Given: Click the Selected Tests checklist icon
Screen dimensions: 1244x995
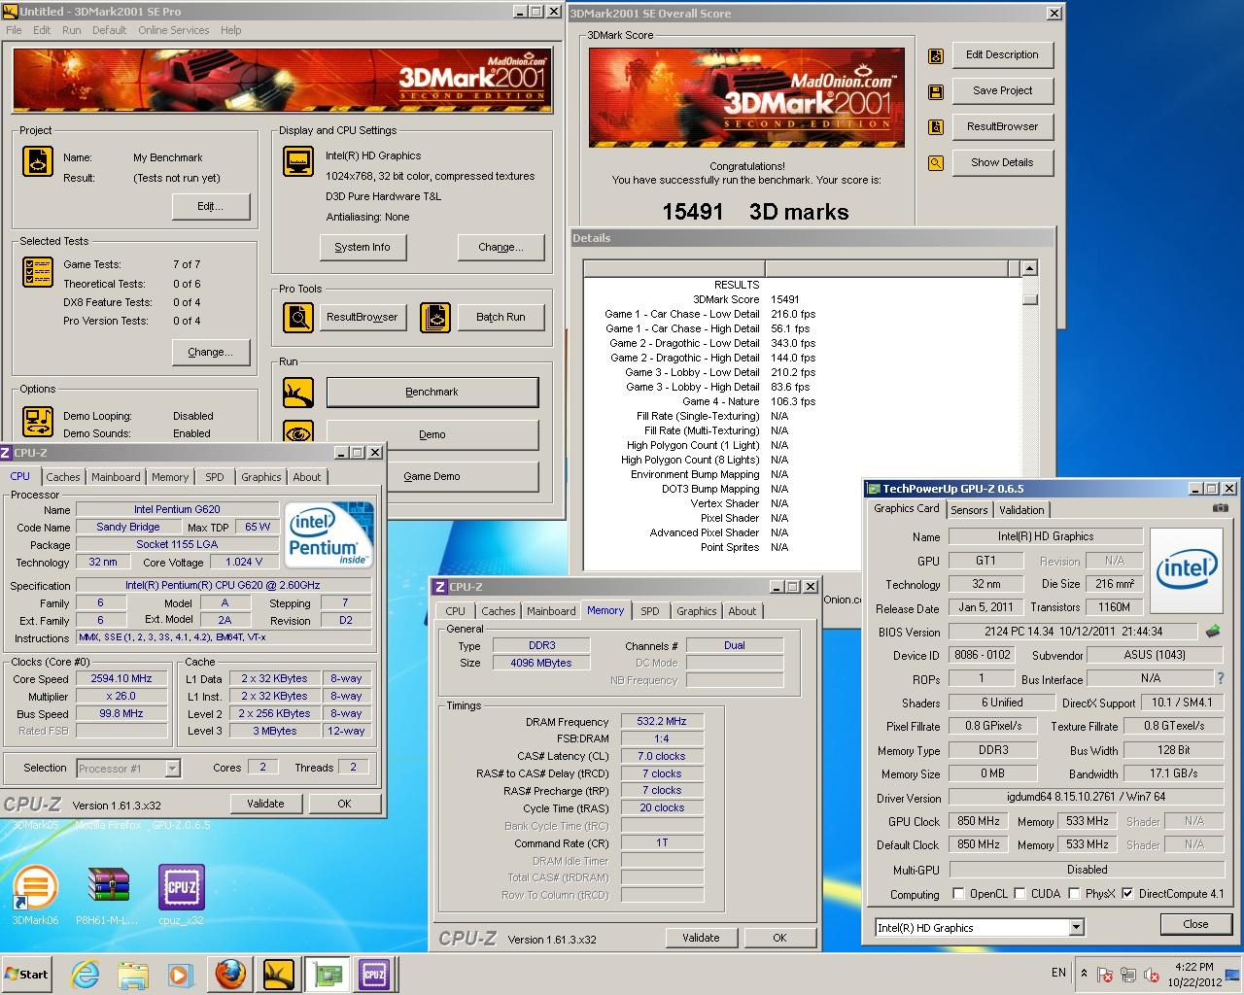Looking at the screenshot, I should click(x=38, y=272).
